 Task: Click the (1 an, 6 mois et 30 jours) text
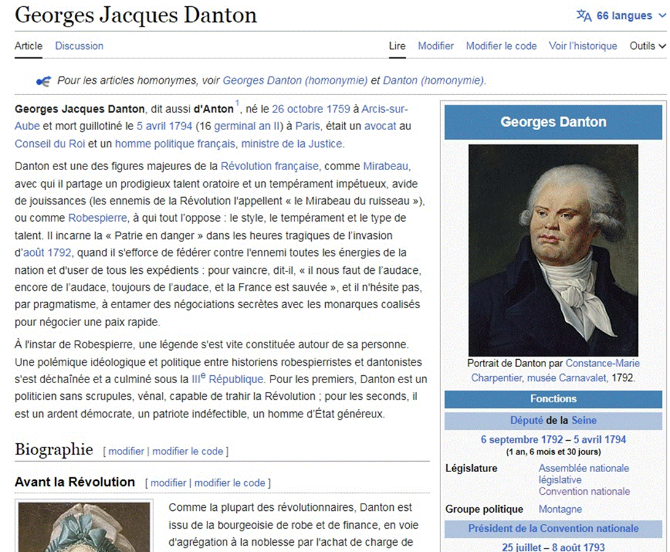tap(553, 452)
